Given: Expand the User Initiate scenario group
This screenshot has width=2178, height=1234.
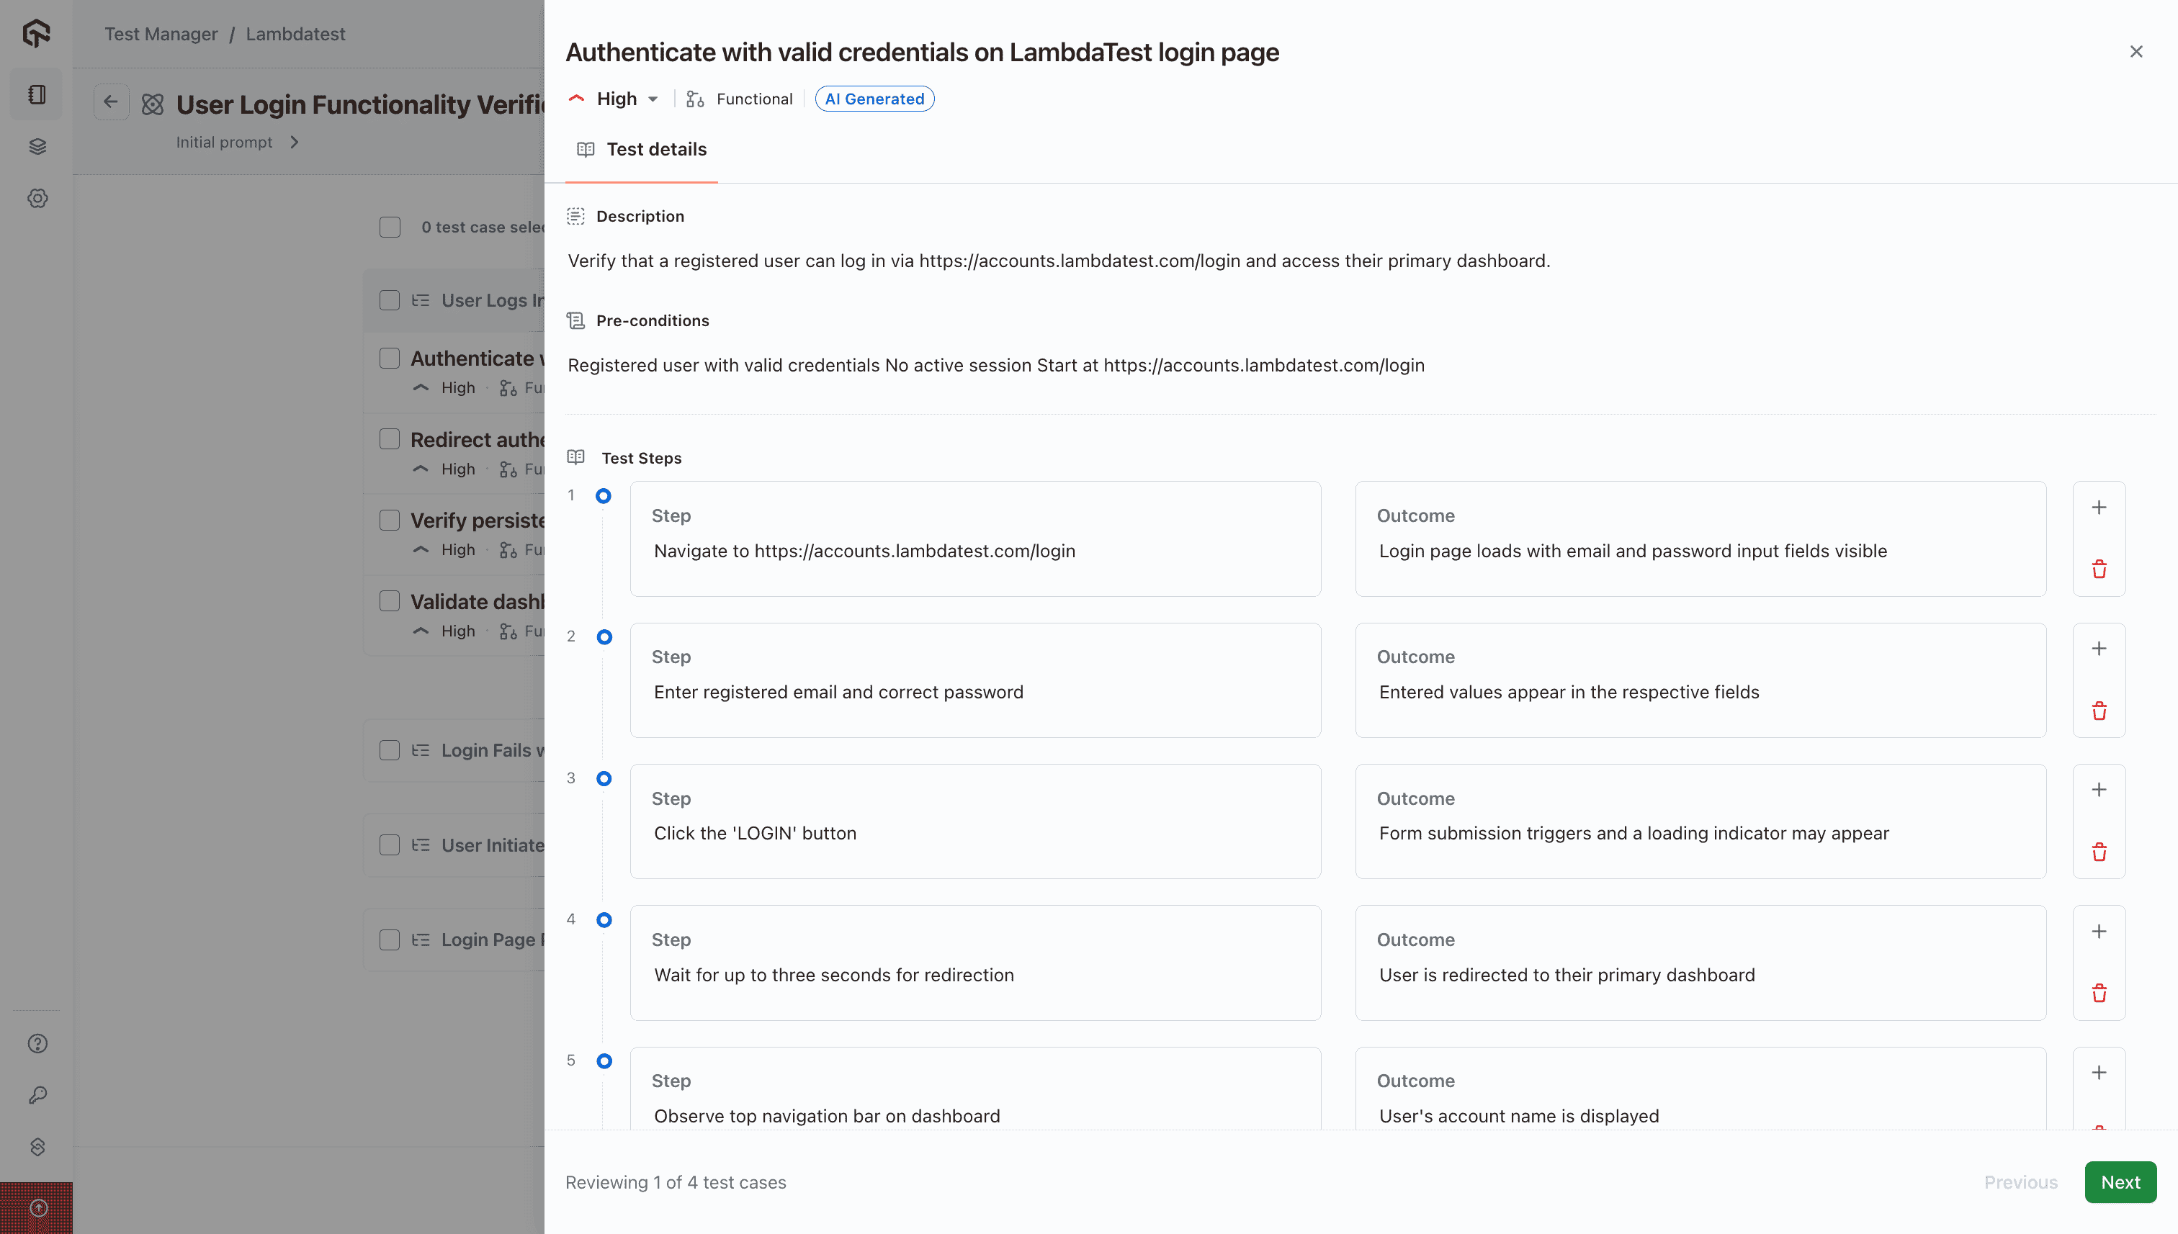Looking at the screenshot, I should click(421, 846).
